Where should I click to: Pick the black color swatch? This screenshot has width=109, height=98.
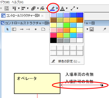click(53, 40)
